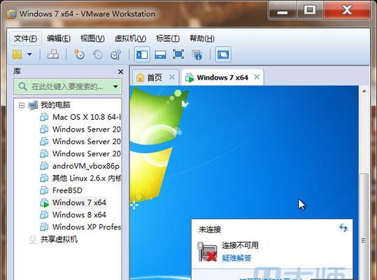Switch to the 首页 home tab
377x280 pixels.
[x=155, y=78]
